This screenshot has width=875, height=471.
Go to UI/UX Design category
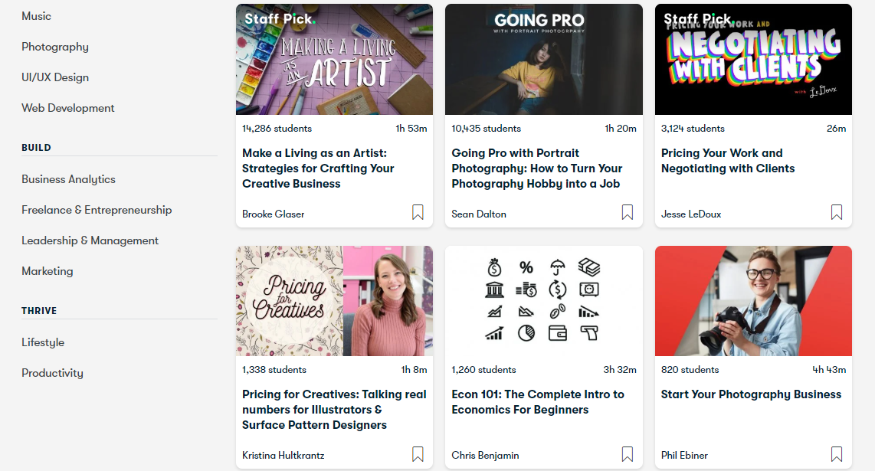[x=55, y=77]
